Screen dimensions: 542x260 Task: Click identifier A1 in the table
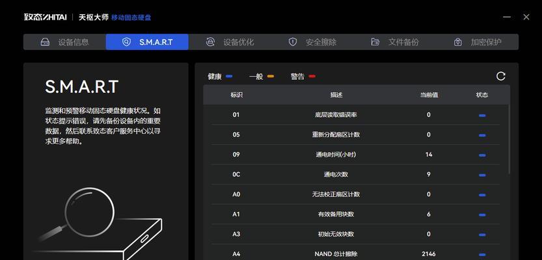pos(236,214)
